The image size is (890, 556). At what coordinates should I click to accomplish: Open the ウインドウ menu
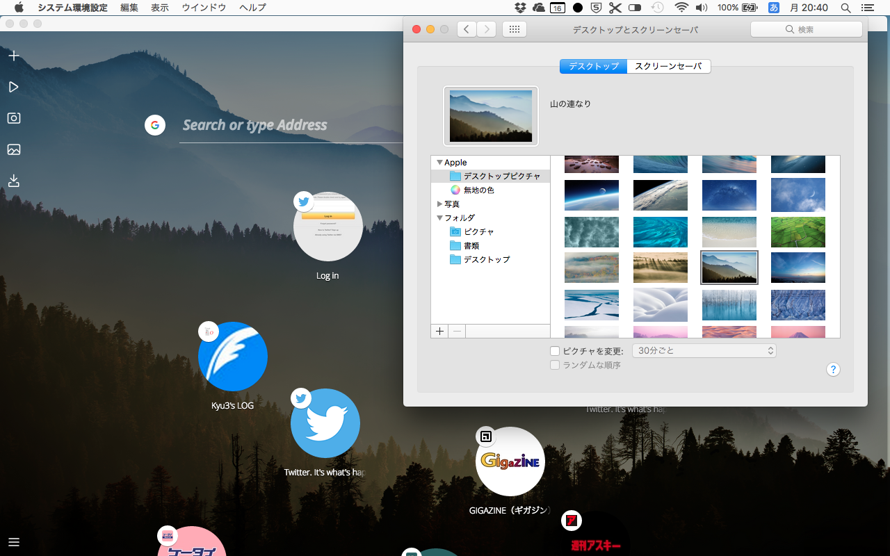[204, 8]
